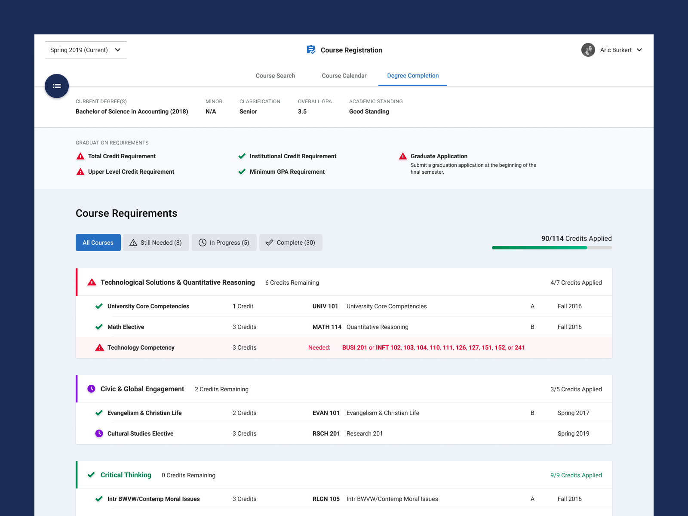Viewport: 688px width, 516px height.
Task: Switch to the Course Search tab
Action: tap(275, 76)
